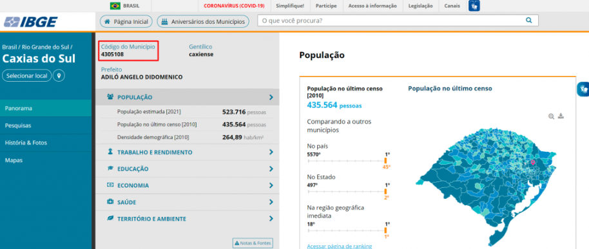Go to Página Inicial button

126,22
